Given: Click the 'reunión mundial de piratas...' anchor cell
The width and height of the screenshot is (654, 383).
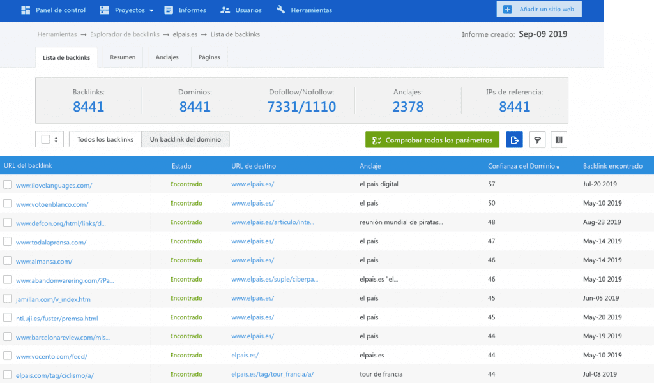Looking at the screenshot, I should click(401, 222).
